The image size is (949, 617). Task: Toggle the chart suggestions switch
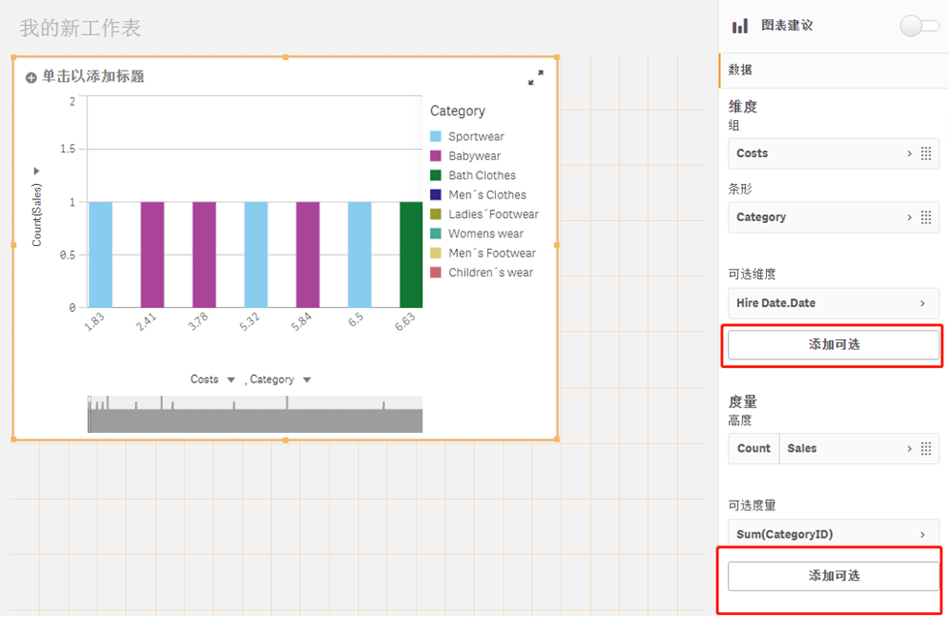click(919, 26)
